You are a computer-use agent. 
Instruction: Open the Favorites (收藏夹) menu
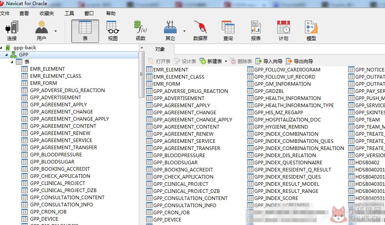(47, 13)
